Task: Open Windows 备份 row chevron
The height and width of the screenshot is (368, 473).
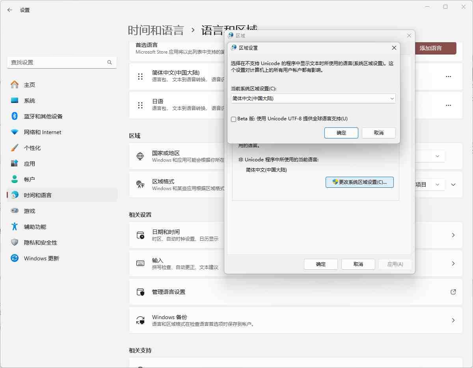Action: pyautogui.click(x=453, y=320)
